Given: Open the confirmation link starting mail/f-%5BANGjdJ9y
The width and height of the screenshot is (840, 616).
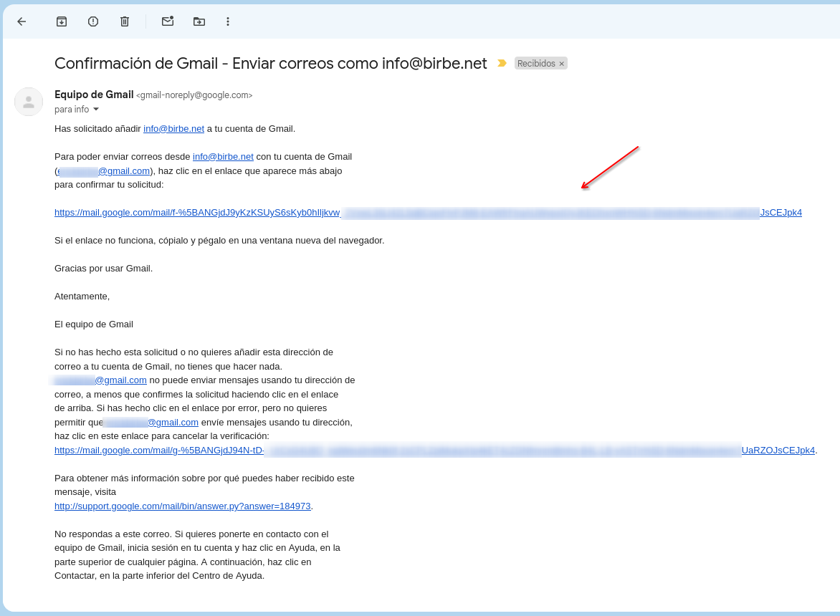Looking at the screenshot, I should click(428, 213).
